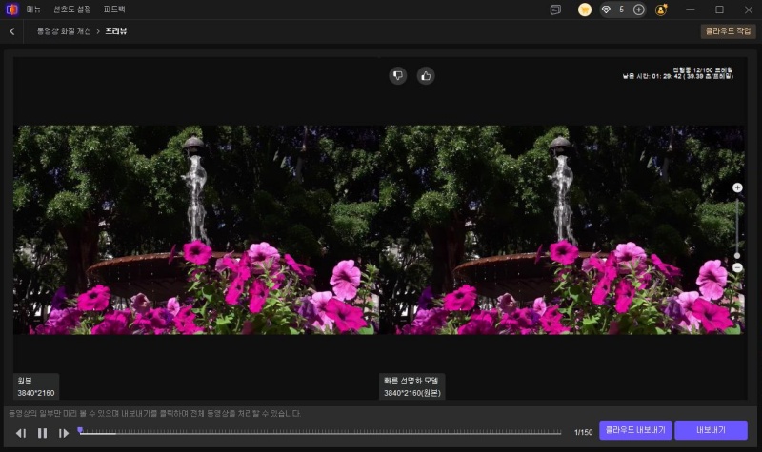Click the frame timeline progress bar

pos(324,432)
